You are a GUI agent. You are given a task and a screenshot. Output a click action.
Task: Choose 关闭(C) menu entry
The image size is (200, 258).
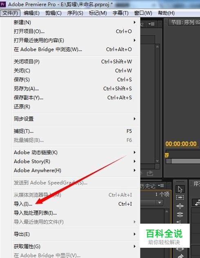point(76,71)
